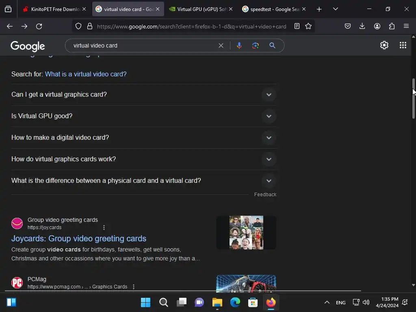Open the ENG language input indicator

click(341, 302)
